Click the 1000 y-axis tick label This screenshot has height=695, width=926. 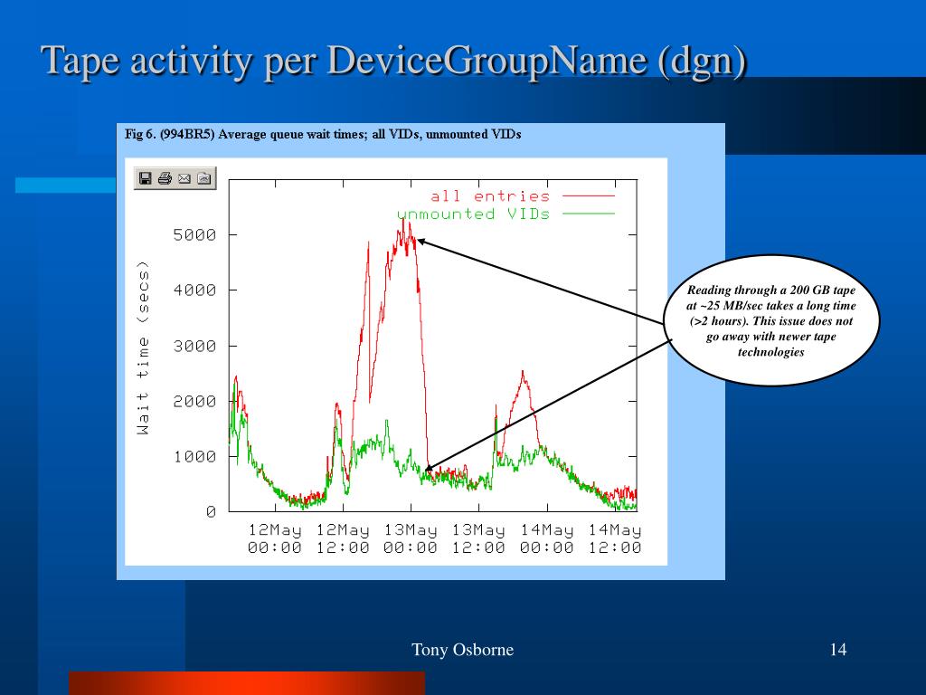(195, 457)
